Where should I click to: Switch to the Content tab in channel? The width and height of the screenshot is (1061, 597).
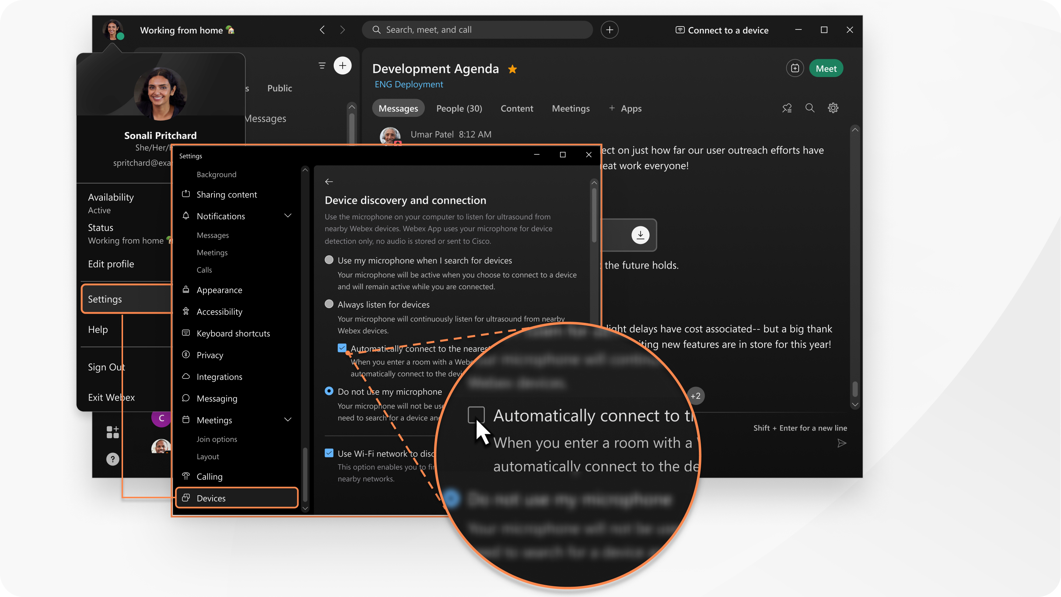[x=517, y=108]
